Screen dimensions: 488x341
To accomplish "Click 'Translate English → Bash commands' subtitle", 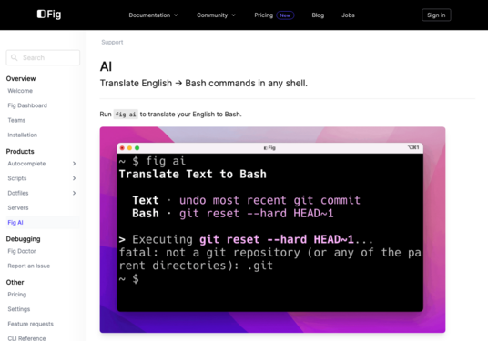I will 204,84.
